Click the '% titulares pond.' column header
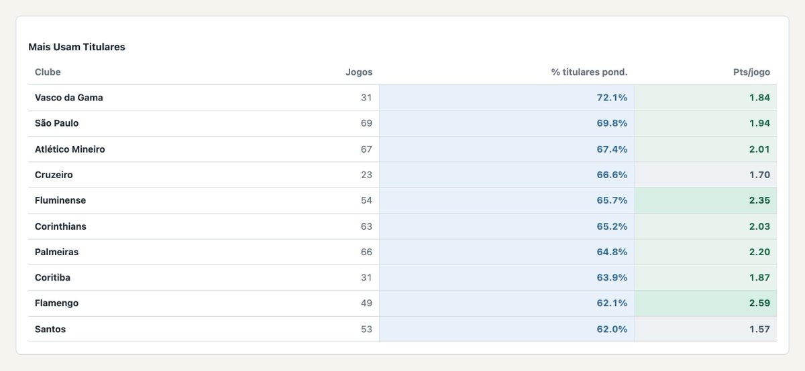The image size is (805, 371). pyautogui.click(x=589, y=72)
